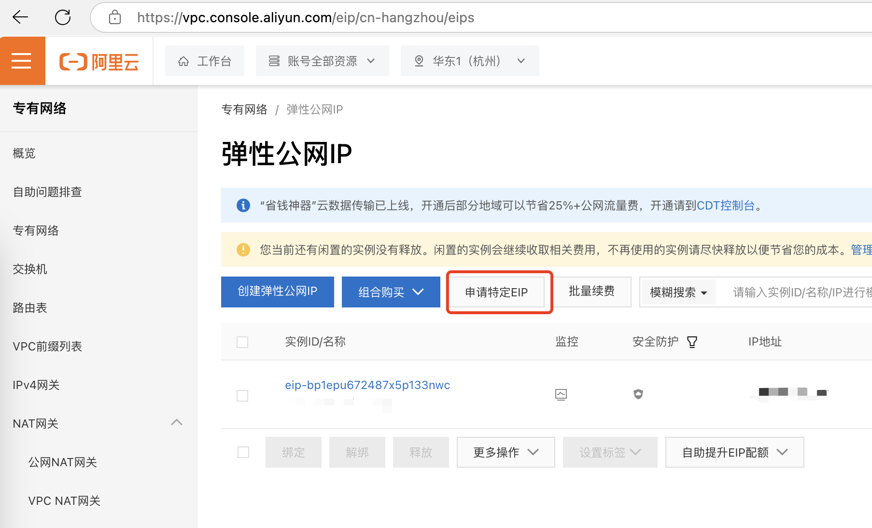Tick the bottom batch-action checkbox
Image resolution: width=872 pixels, height=528 pixels.
coord(243,452)
